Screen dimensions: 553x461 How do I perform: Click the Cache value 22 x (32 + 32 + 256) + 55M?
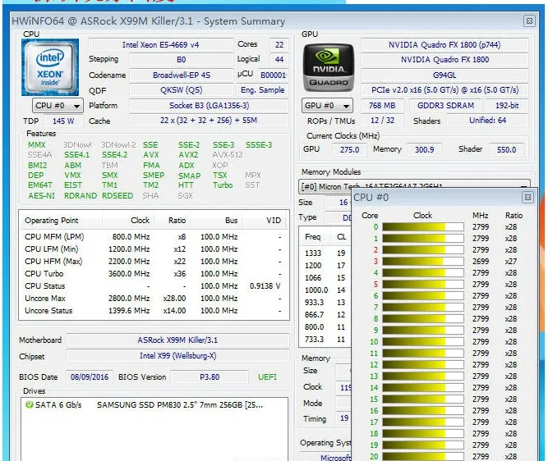click(x=210, y=121)
